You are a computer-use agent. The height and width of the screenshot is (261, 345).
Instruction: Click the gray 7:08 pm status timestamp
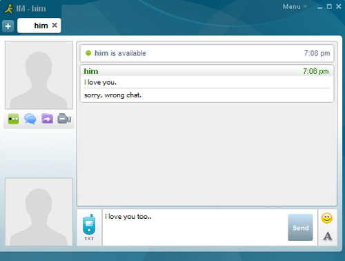pyautogui.click(x=317, y=53)
